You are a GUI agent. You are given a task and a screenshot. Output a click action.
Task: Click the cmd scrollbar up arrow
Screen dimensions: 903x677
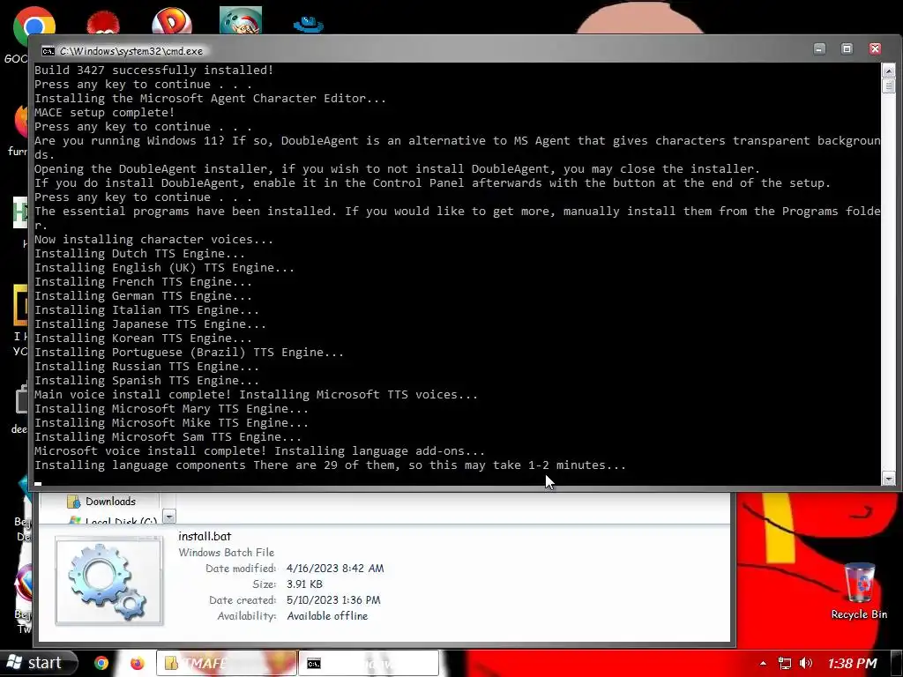(889, 71)
